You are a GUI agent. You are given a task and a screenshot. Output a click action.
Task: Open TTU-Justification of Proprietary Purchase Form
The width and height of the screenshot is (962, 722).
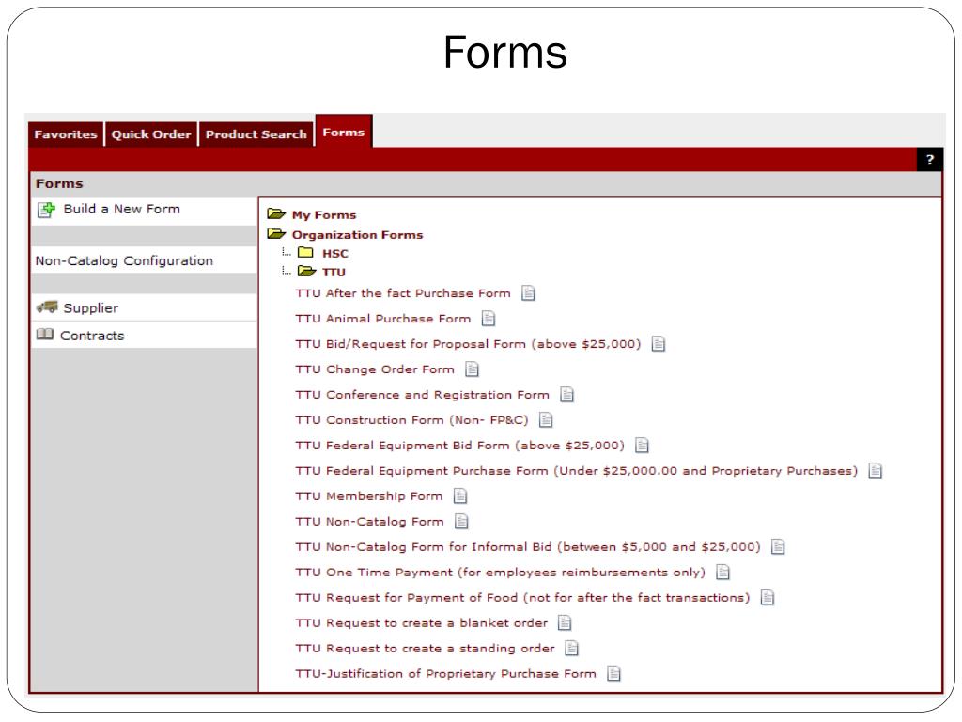pyautogui.click(x=445, y=674)
